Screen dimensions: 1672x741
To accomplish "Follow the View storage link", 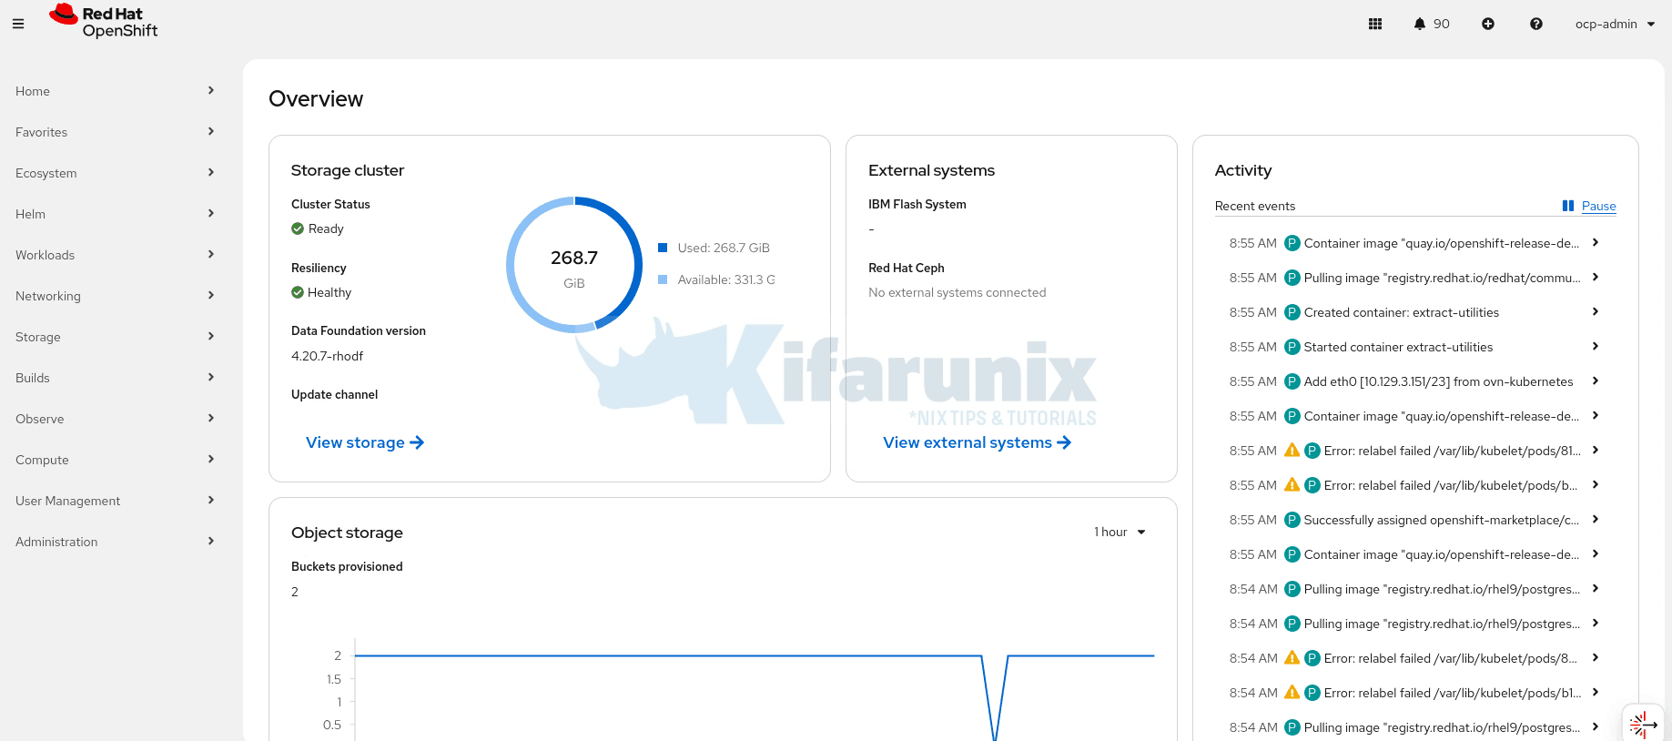I will (x=364, y=442).
